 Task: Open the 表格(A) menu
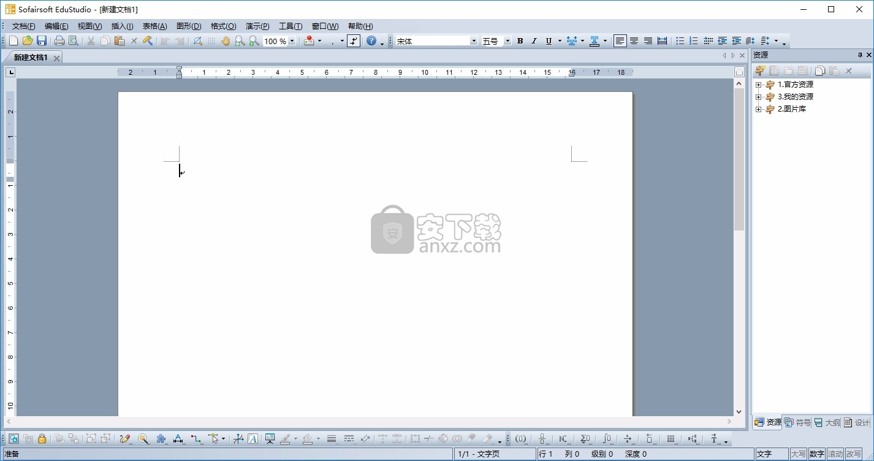pos(155,26)
